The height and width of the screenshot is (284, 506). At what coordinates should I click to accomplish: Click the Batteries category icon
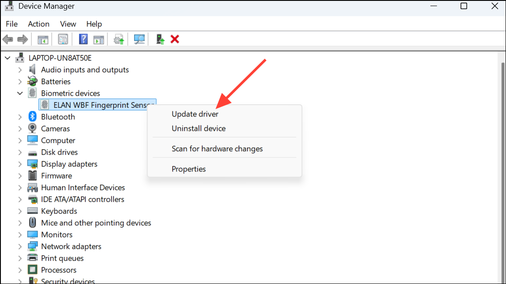32,81
